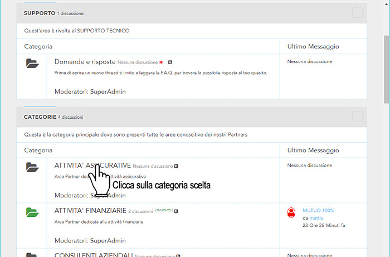This screenshot has width=390, height=257.
Task: Open the MUTUO 100% latest message
Action: tap(318, 210)
